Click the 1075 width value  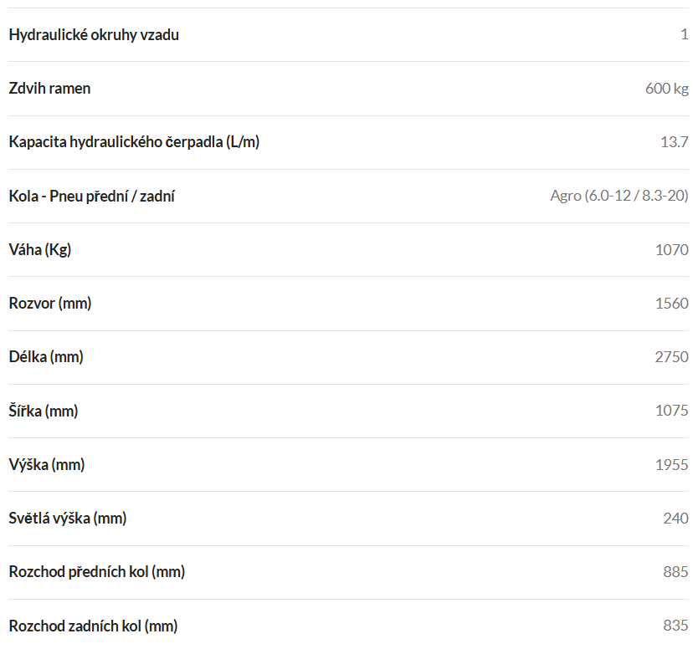(x=671, y=411)
